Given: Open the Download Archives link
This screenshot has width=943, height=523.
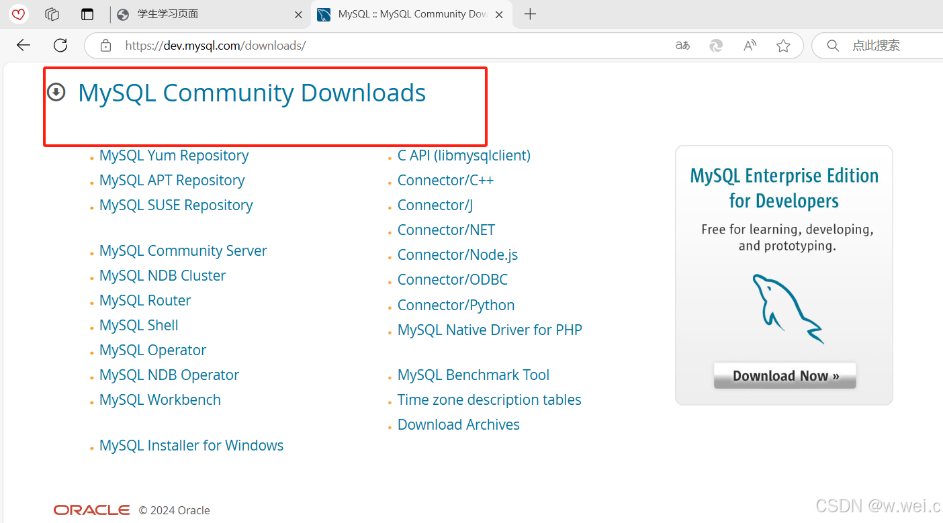Looking at the screenshot, I should pyautogui.click(x=459, y=424).
